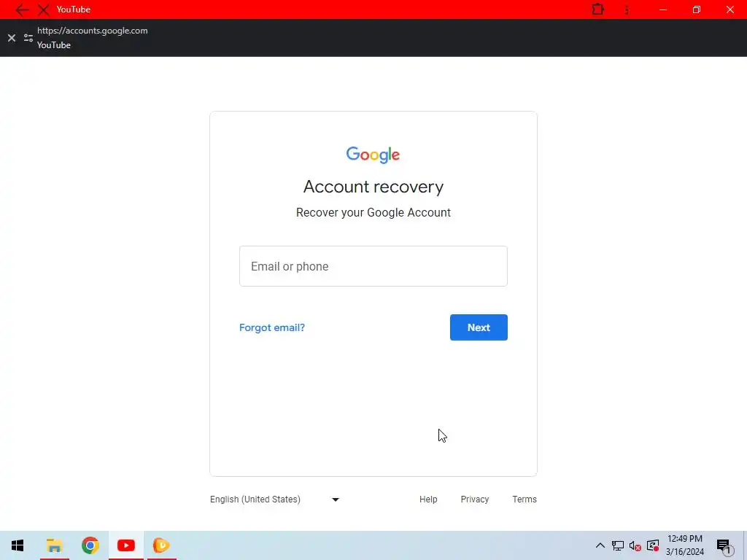Click the muted volume tray icon
Screen dimensions: 747x560
pos(635,545)
